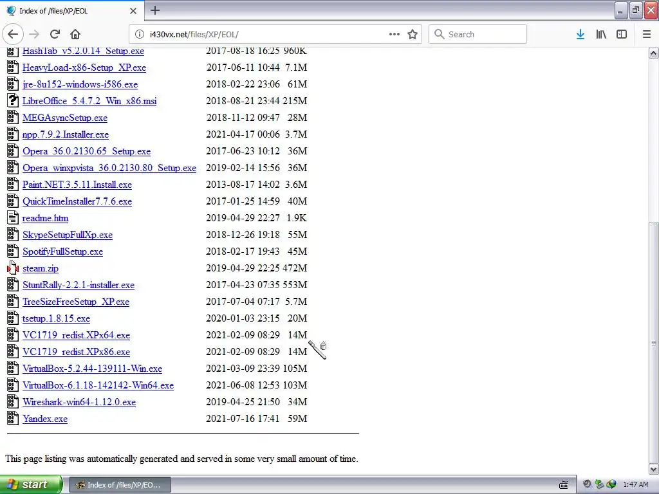This screenshot has width=659, height=494.
Task: Click the 215M size of LibreOffice
Action: (294, 101)
